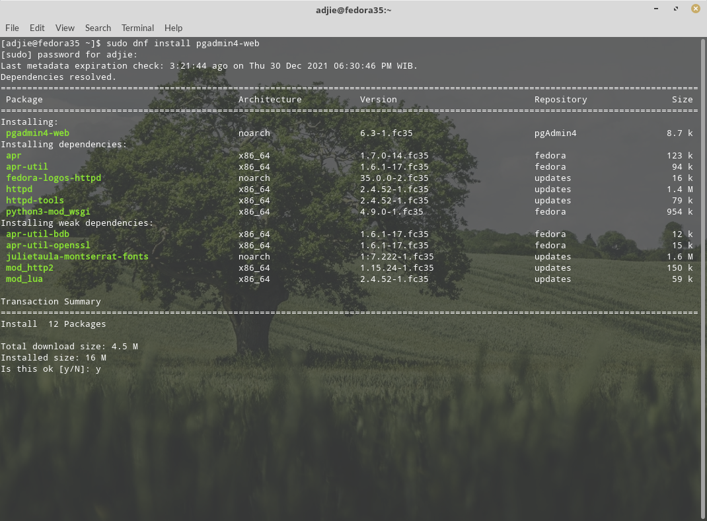
Task: Click the window title adjie@fedora35:~
Action: click(353, 10)
